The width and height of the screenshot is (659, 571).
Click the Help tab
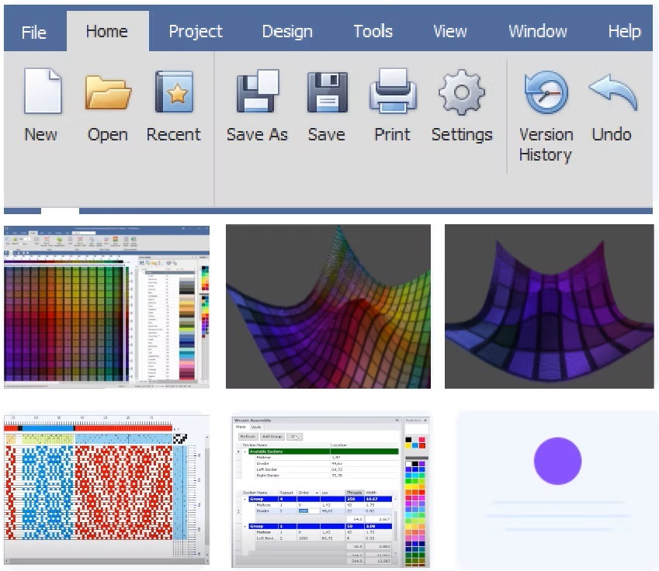click(624, 32)
